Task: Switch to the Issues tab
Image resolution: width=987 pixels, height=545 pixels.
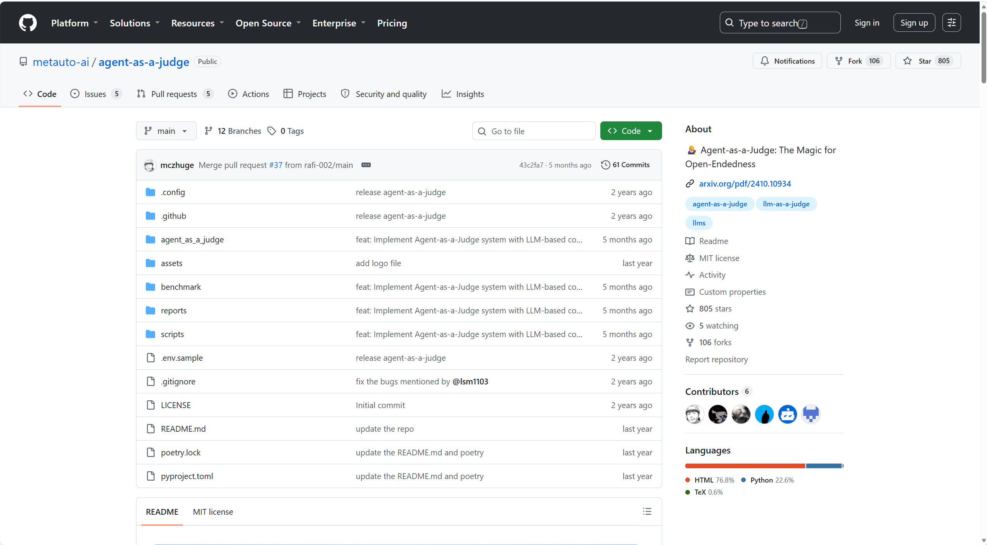Action: tap(96, 94)
